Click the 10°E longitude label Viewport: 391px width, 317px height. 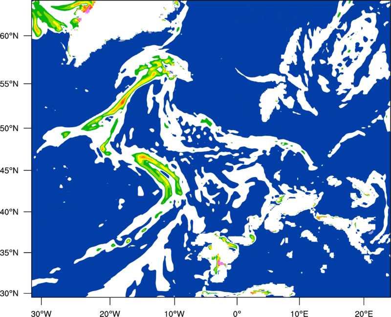click(299, 314)
